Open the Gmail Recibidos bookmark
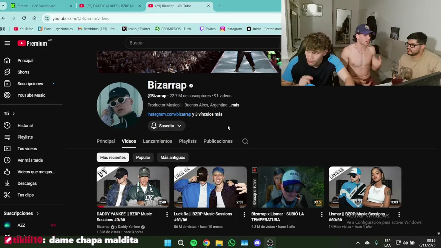This screenshot has height=248, width=441. 97,29
